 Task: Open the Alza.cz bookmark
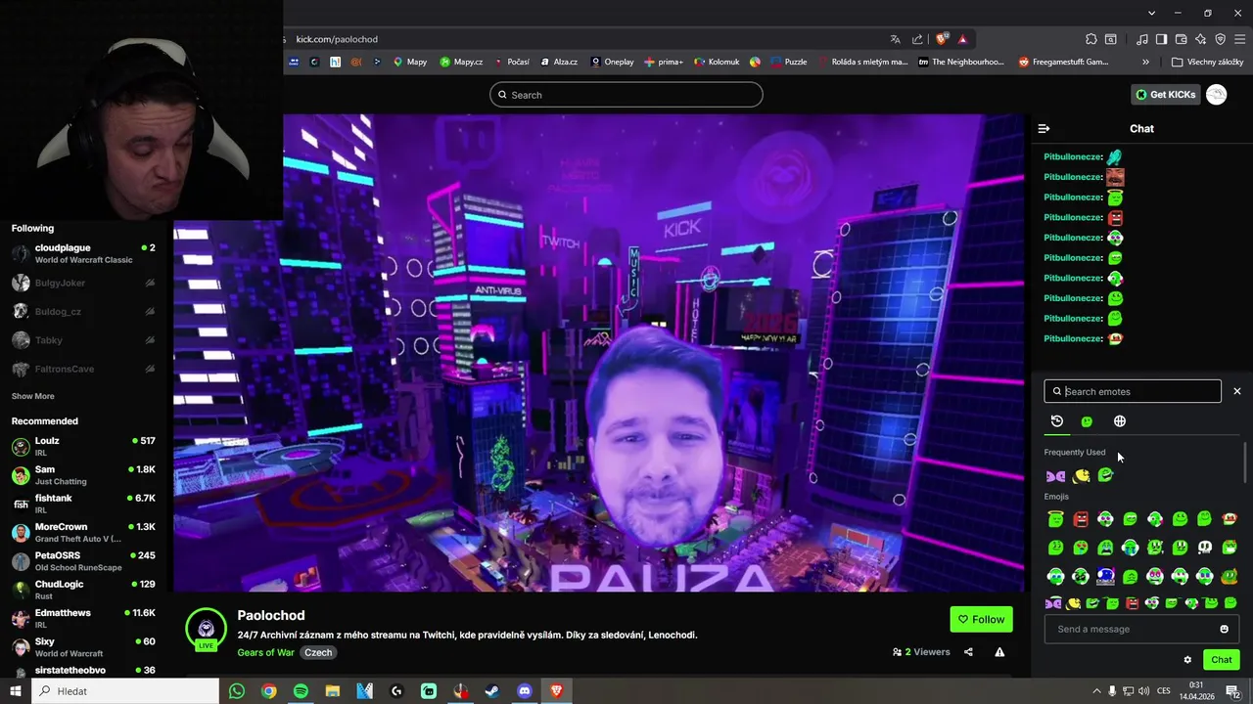pos(558,62)
